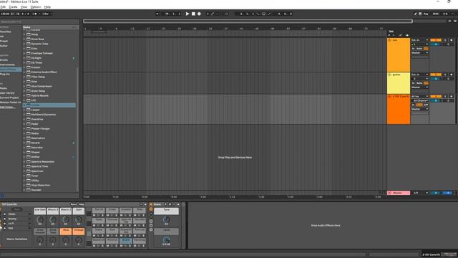Toggle the Glue macro button
Image resolution: width=458 pixels, height=258 pixels.
[x=66, y=231]
